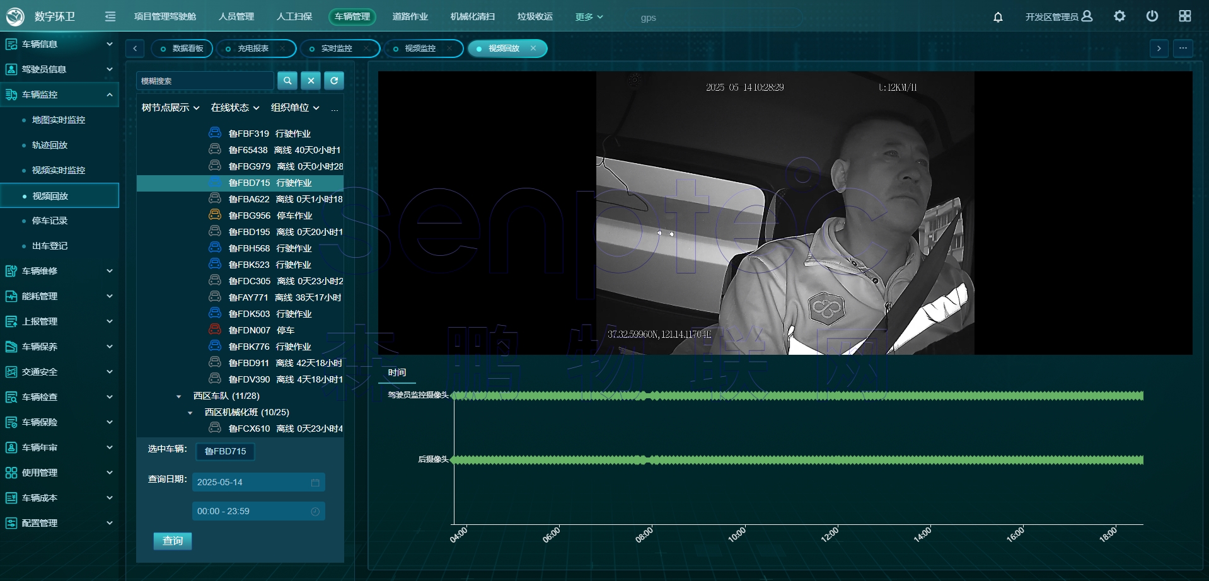Image resolution: width=1209 pixels, height=581 pixels.
Task: Open the 组织单位 filter dropdown
Action: pyautogui.click(x=295, y=108)
